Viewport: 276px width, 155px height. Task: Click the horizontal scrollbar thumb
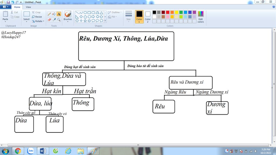tap(138, 145)
